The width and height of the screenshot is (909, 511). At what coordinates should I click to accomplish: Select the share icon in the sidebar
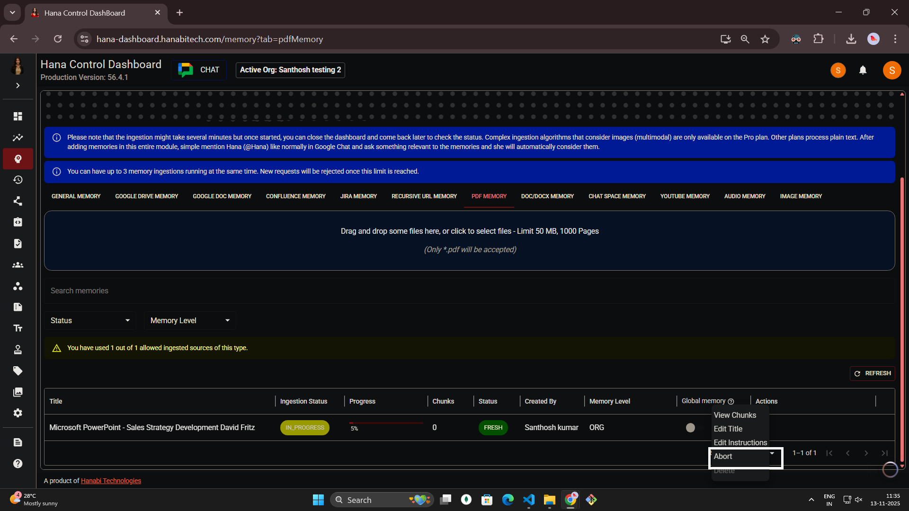click(18, 201)
